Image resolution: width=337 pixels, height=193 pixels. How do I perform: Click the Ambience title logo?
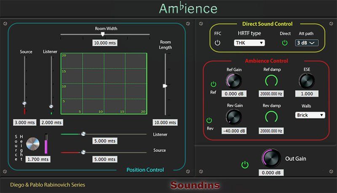188,8
